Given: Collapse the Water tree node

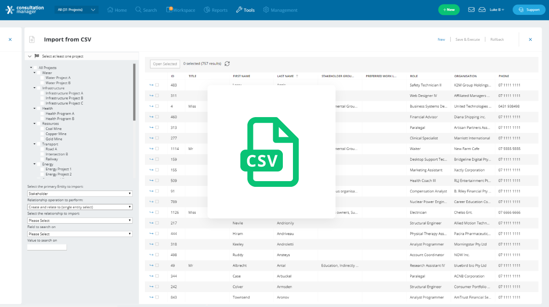Looking at the screenshot, I should pyautogui.click(x=35, y=73).
